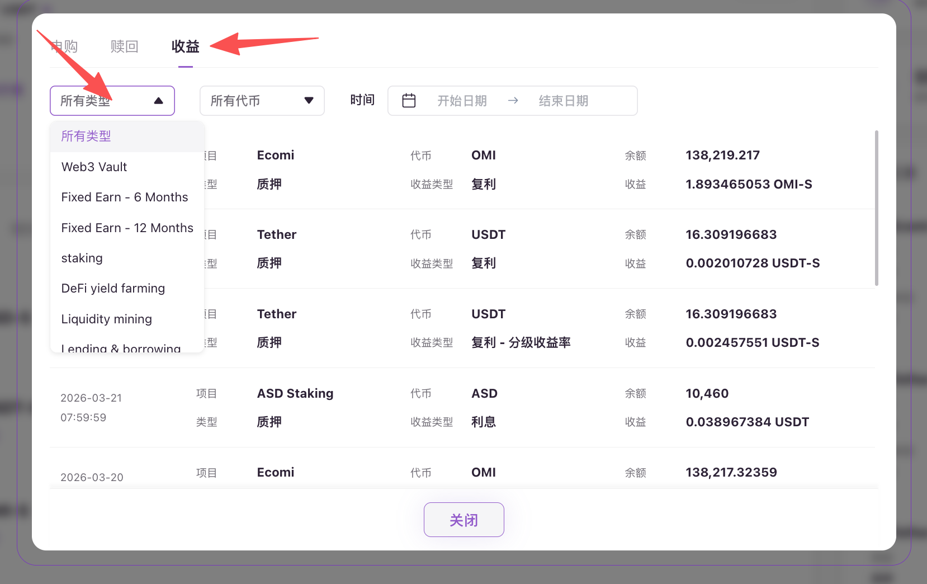Click the 关闭 button
The width and height of the screenshot is (927, 584).
click(x=463, y=520)
